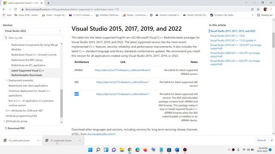Open Histats Control panel bookmark
275x154 pixels.
pos(134,15)
